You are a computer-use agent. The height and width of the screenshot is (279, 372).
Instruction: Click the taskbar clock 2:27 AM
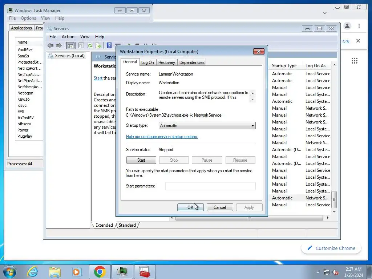[353, 269]
